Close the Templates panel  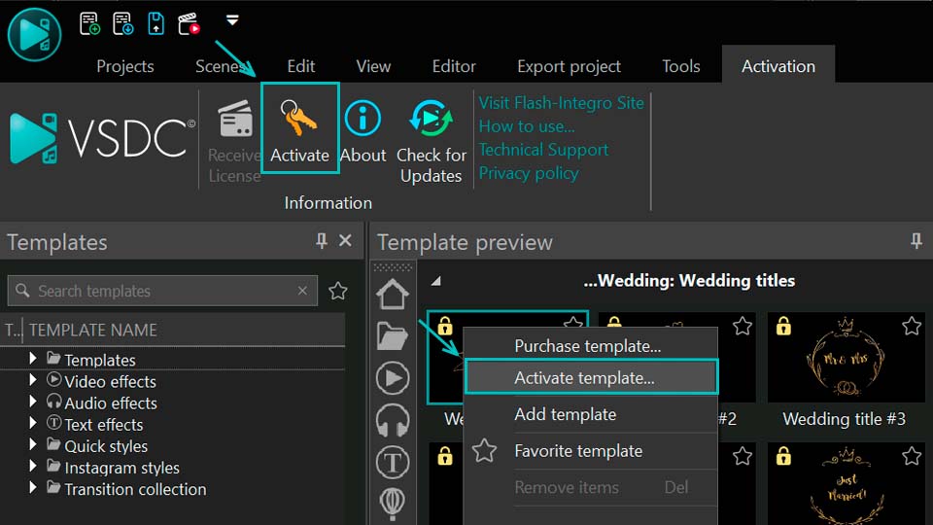pyautogui.click(x=345, y=240)
